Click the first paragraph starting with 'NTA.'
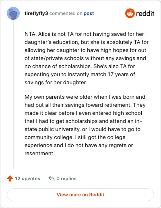161x208 pixels. tap(87, 58)
